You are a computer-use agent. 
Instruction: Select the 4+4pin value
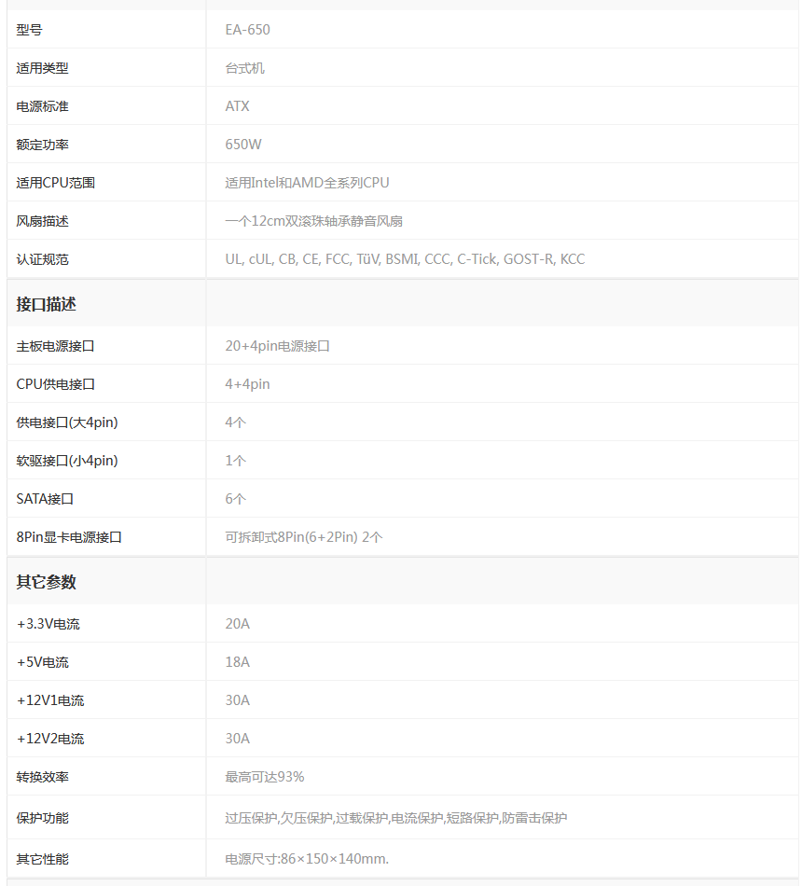click(x=247, y=384)
